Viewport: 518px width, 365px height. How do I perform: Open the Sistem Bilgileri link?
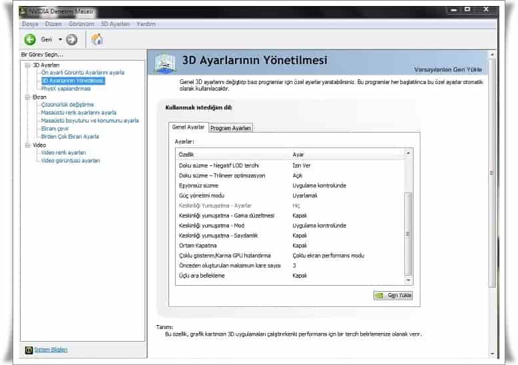tap(51, 350)
